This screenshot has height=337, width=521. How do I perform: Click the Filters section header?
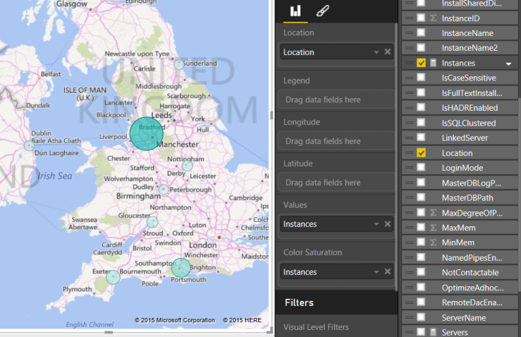click(x=336, y=302)
